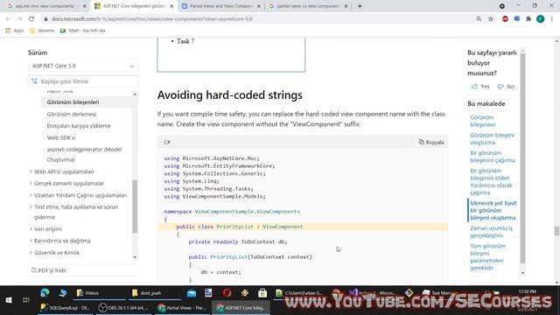Switch to the asp.net mvc view components tab
This screenshot has height=315, width=560.
pyautogui.click(x=46, y=6)
